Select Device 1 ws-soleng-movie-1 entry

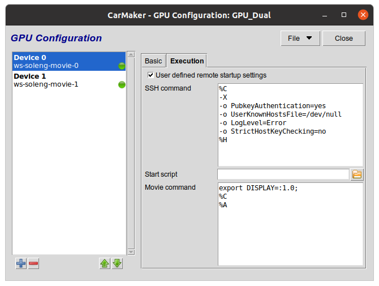[62, 80]
